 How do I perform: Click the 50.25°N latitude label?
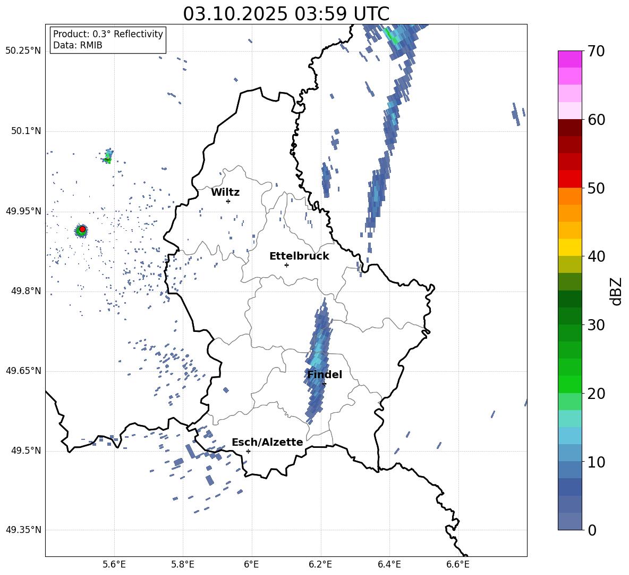[x=23, y=51]
